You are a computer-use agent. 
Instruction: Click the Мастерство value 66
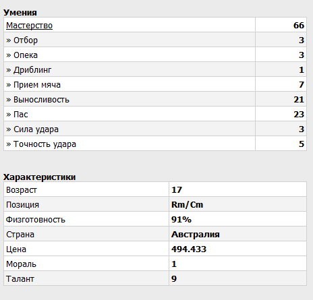pyautogui.click(x=299, y=26)
